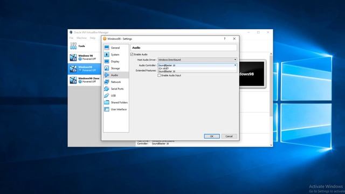Click the 'Tools' label in VirtualBox Manager
The image size is (345, 194).
81,46
